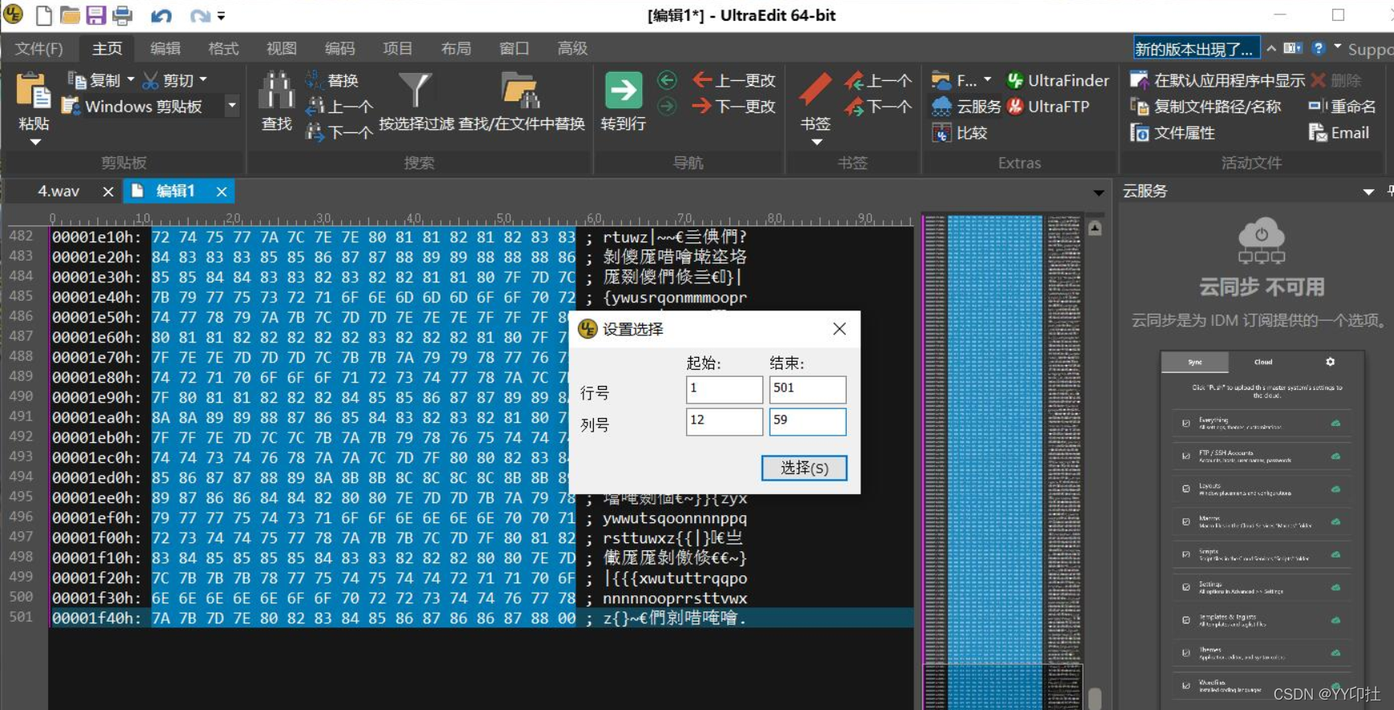Click the new version notice (新的版本出现了)

click(x=1196, y=49)
